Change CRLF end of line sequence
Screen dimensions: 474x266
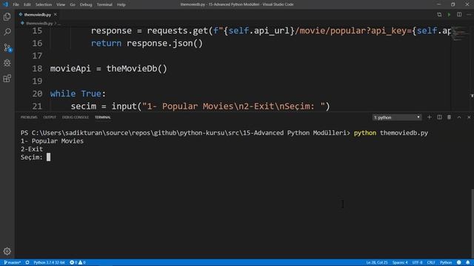pyautogui.click(x=431, y=262)
